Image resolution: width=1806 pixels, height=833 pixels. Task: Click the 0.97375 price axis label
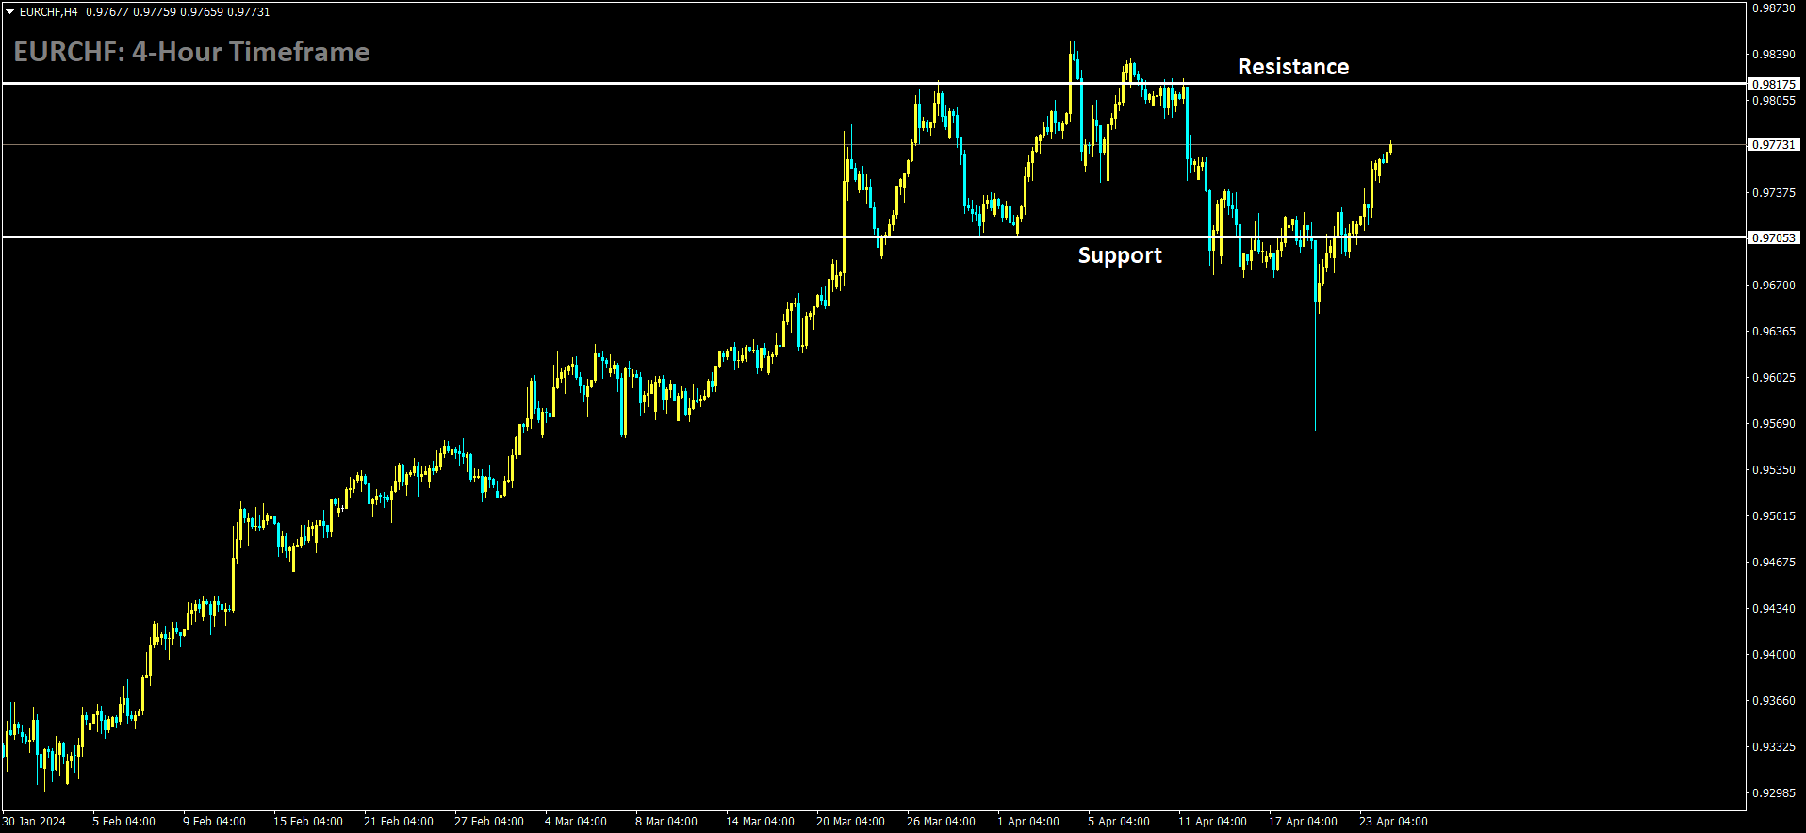(x=1773, y=192)
